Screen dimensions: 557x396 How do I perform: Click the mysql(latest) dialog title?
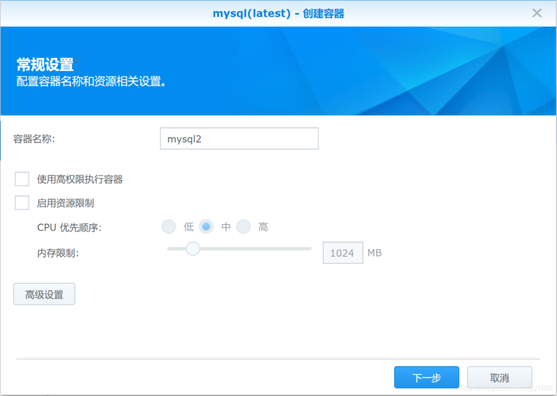coord(279,13)
